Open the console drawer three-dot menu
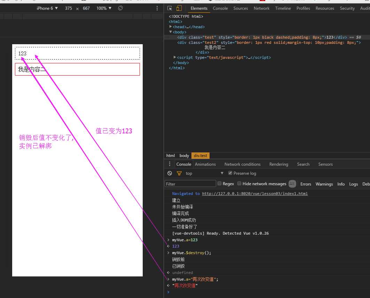Screen dimensions: 370x298 pos(170,164)
